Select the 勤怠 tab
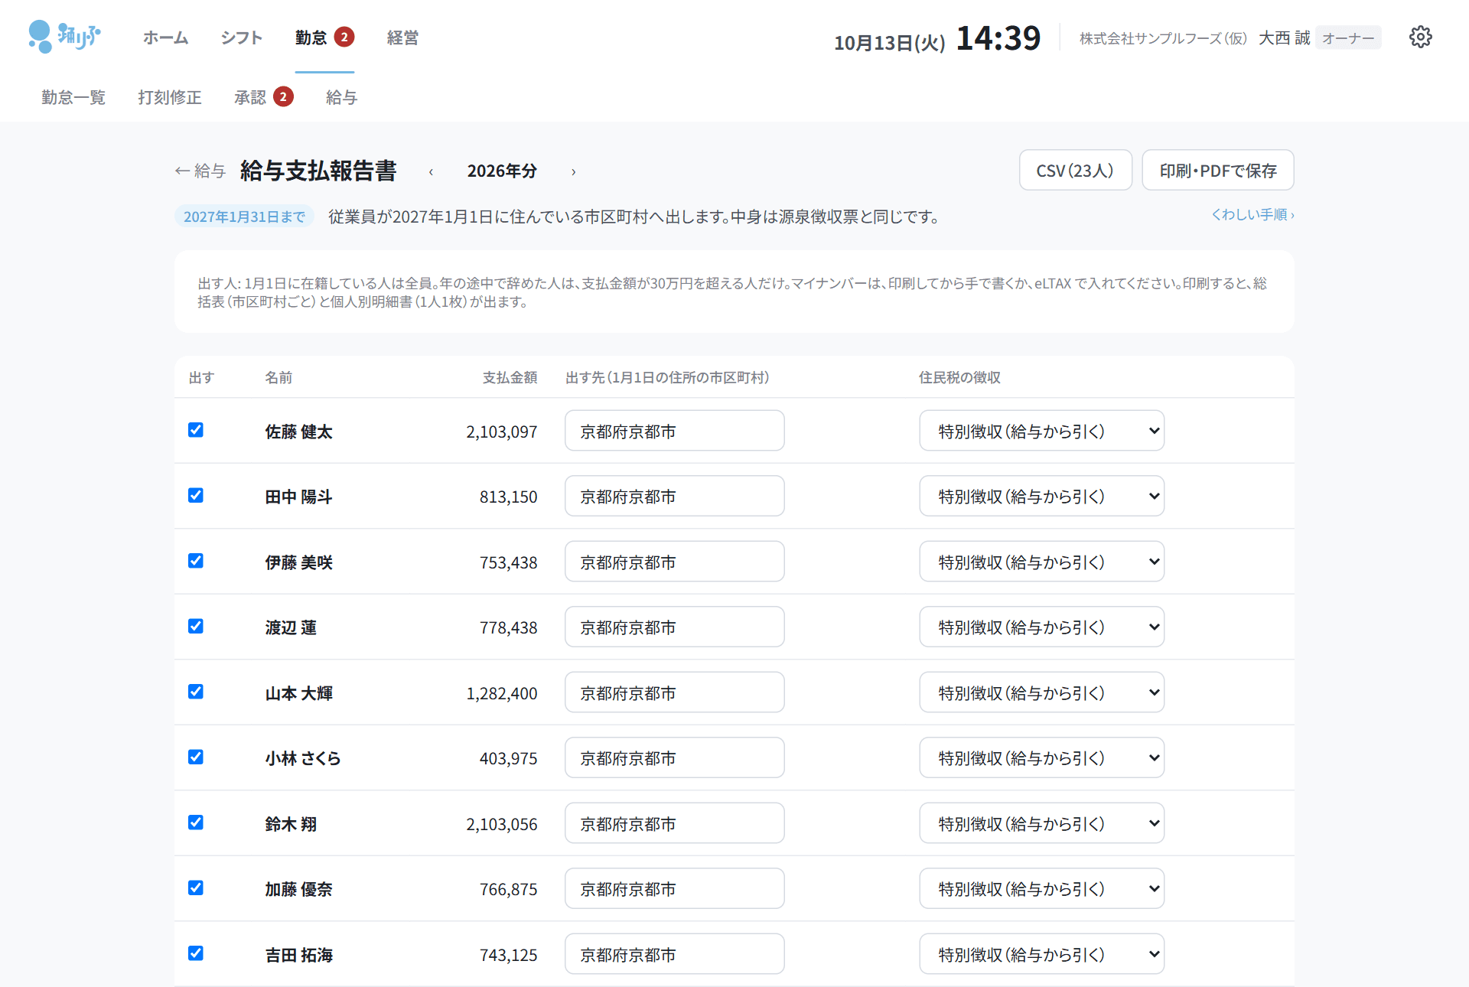1469x987 pixels. [324, 37]
